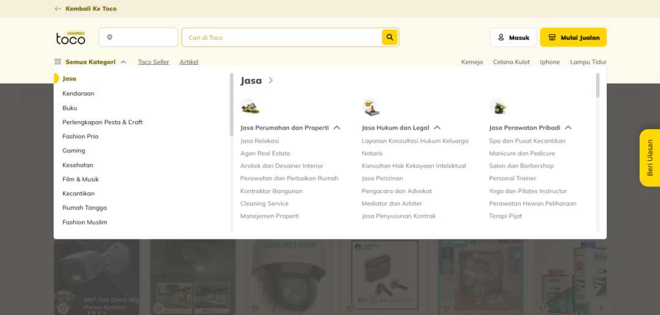Collapse Jasa Hukum dan Legal list
660x315 pixels.
(x=437, y=128)
